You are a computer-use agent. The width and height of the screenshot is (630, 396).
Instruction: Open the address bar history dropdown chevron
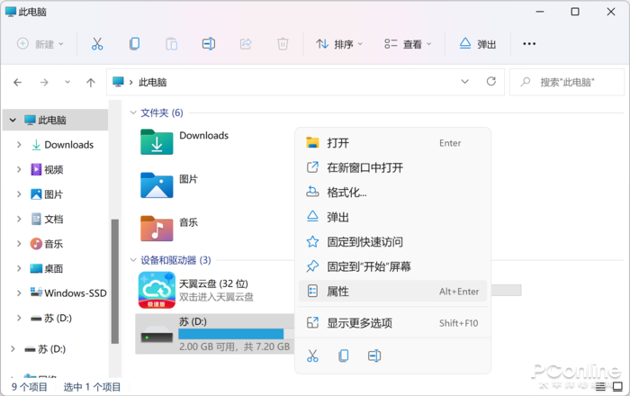(x=465, y=82)
